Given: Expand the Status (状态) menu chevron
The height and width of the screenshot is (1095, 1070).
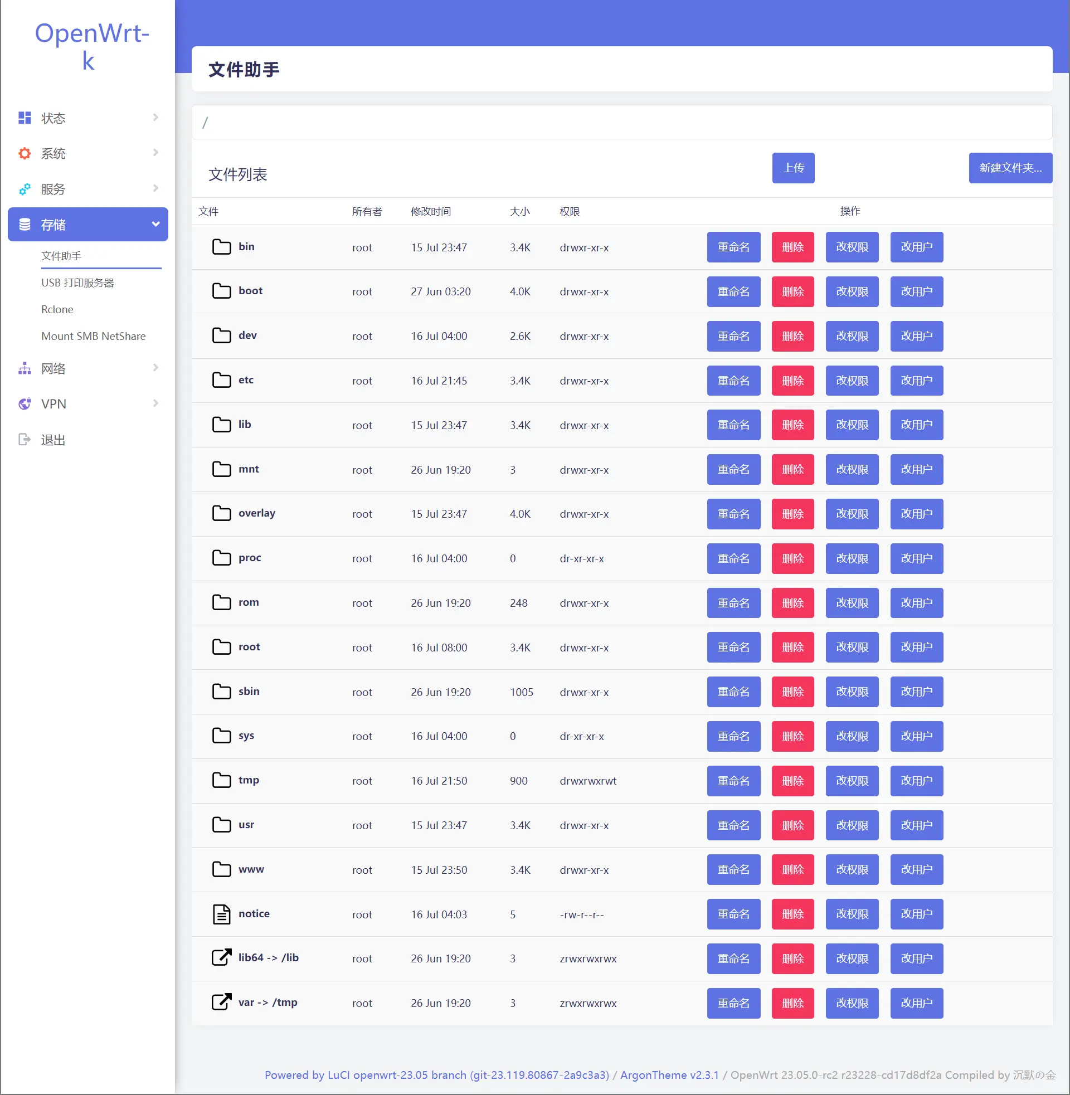Looking at the screenshot, I should click(155, 117).
